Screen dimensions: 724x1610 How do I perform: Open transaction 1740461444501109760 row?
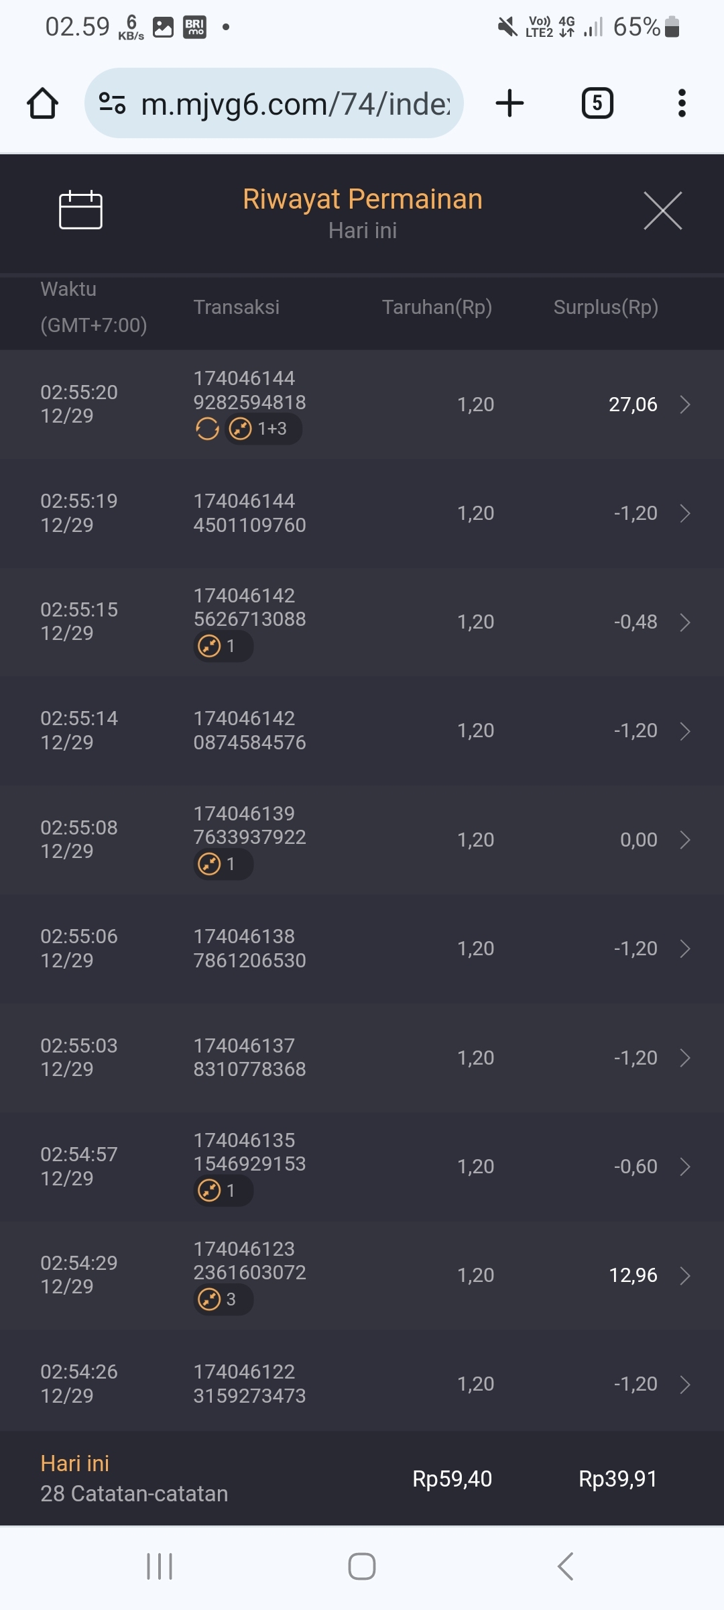[x=362, y=513]
